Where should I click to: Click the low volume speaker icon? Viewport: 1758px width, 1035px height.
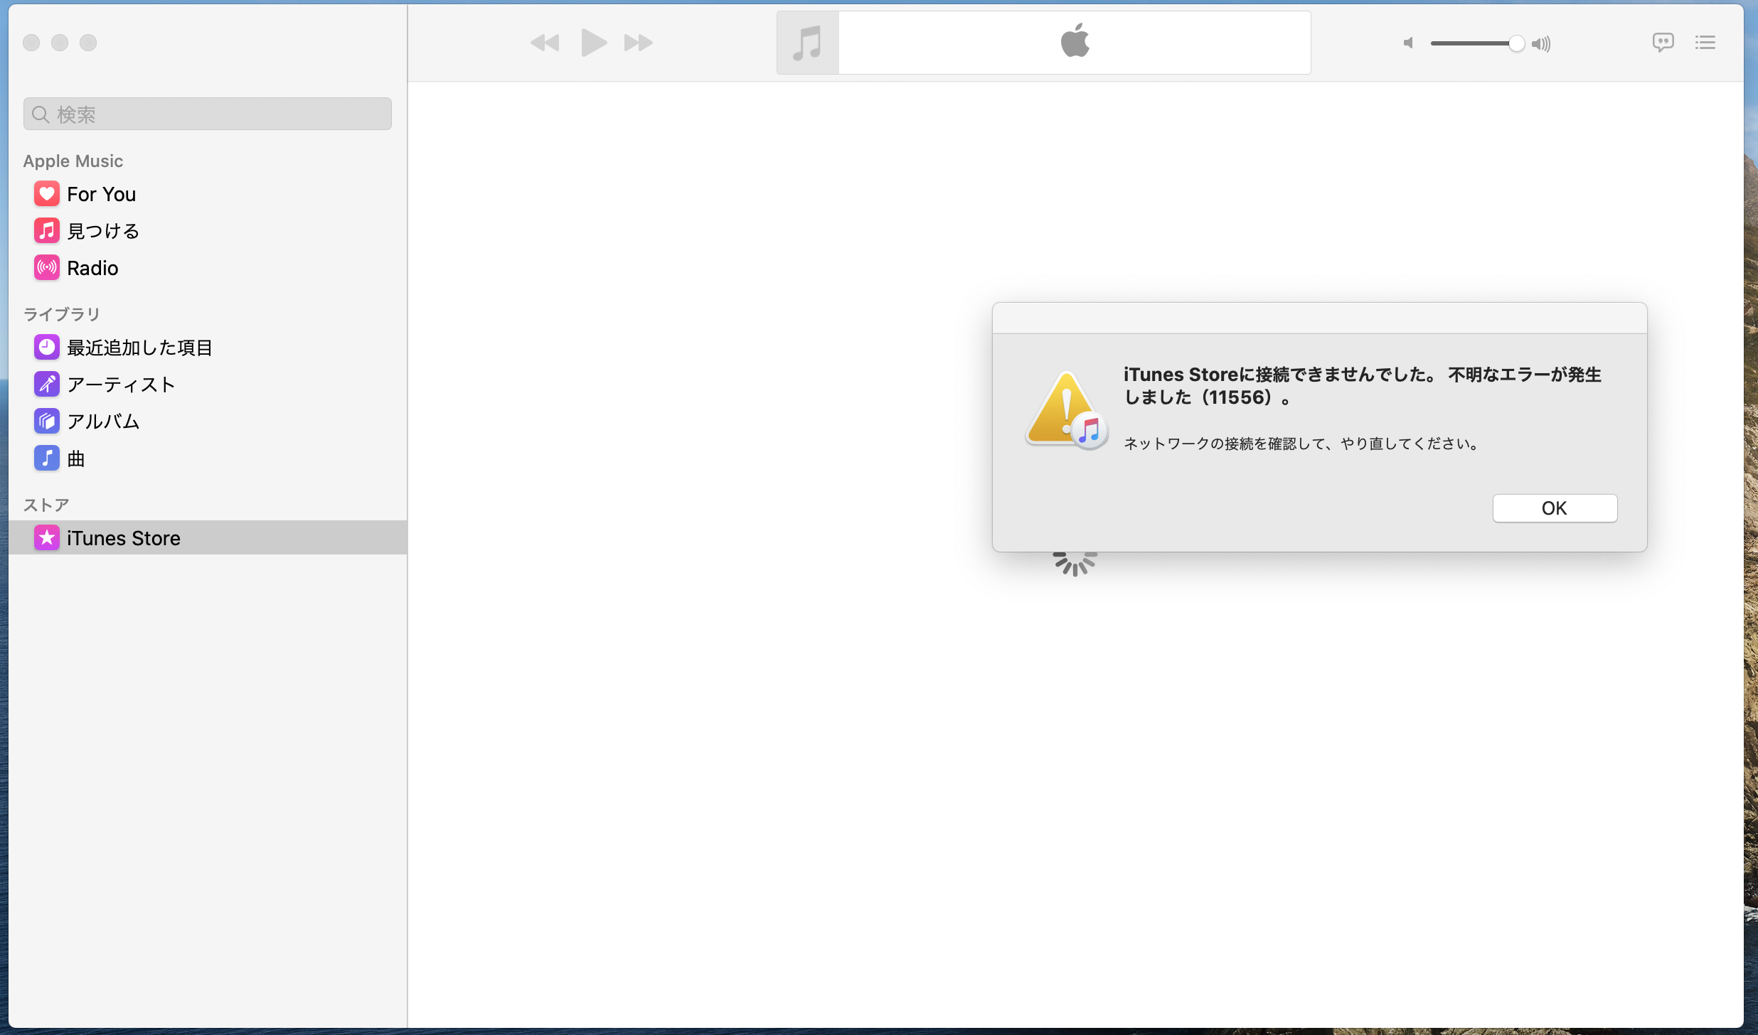[1407, 43]
